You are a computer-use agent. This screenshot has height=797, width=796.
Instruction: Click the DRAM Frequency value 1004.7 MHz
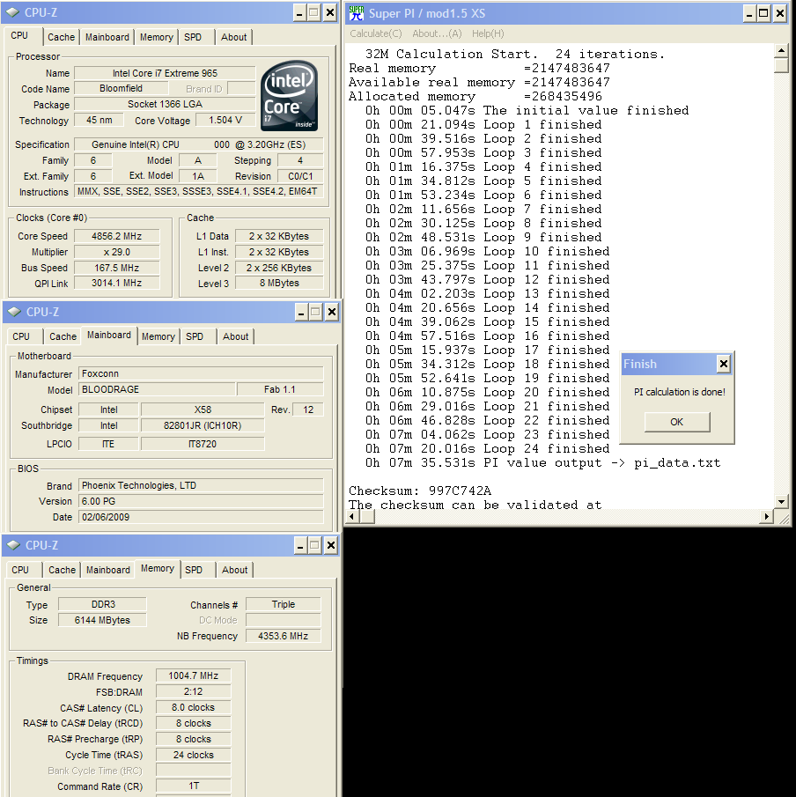pyautogui.click(x=193, y=675)
